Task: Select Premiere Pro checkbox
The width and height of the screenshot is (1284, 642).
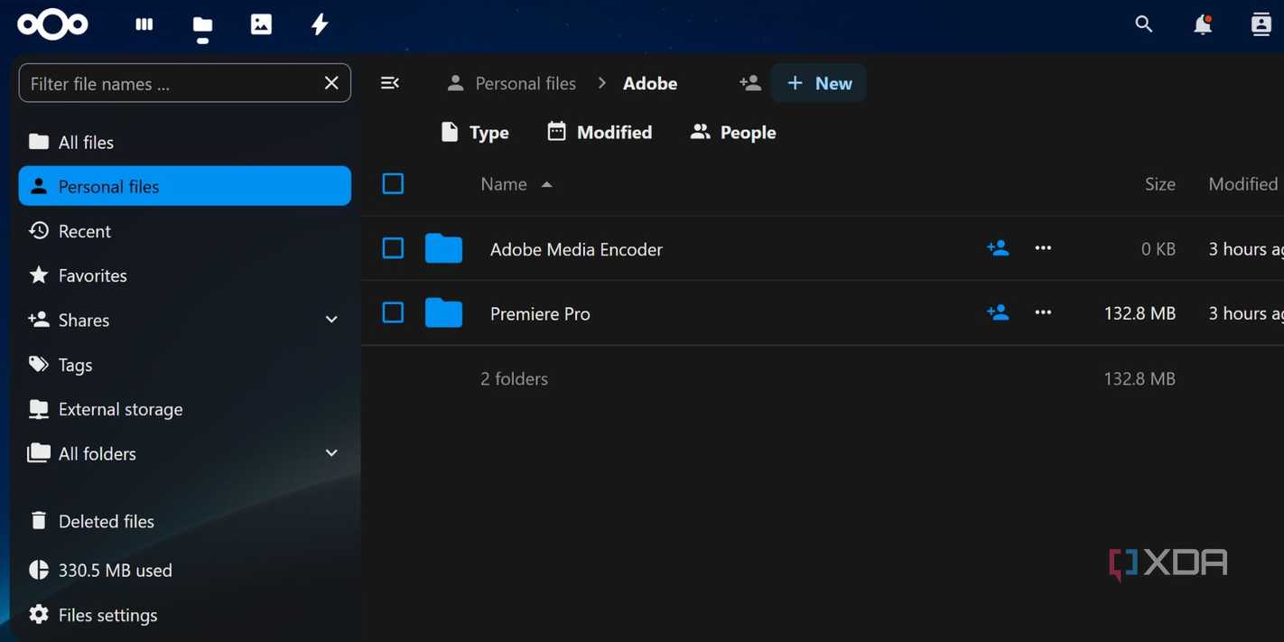Action: tap(393, 312)
